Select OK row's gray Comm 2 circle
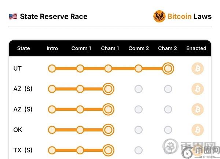 [x=138, y=130]
